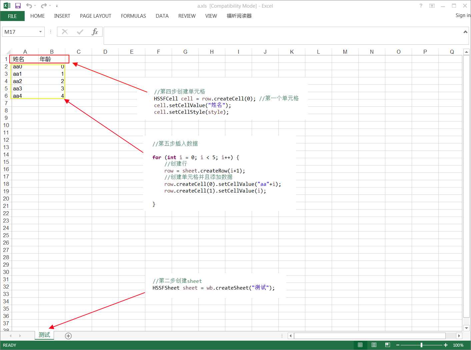Switch to the VIEW tab
The height and width of the screenshot is (350, 471).
[x=211, y=16]
